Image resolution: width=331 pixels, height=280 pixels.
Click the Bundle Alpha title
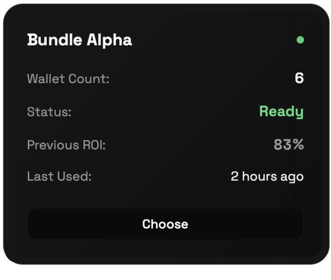[x=79, y=40]
